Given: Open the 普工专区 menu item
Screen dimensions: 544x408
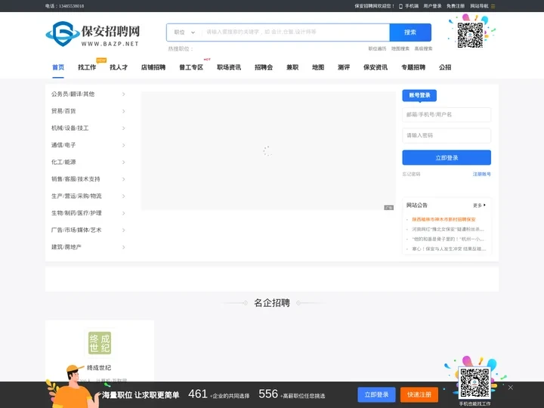Looking at the screenshot, I should point(191,67).
